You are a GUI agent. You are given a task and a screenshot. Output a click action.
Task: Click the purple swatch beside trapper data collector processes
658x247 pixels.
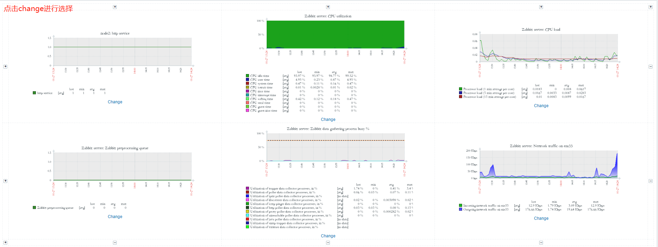click(247, 188)
